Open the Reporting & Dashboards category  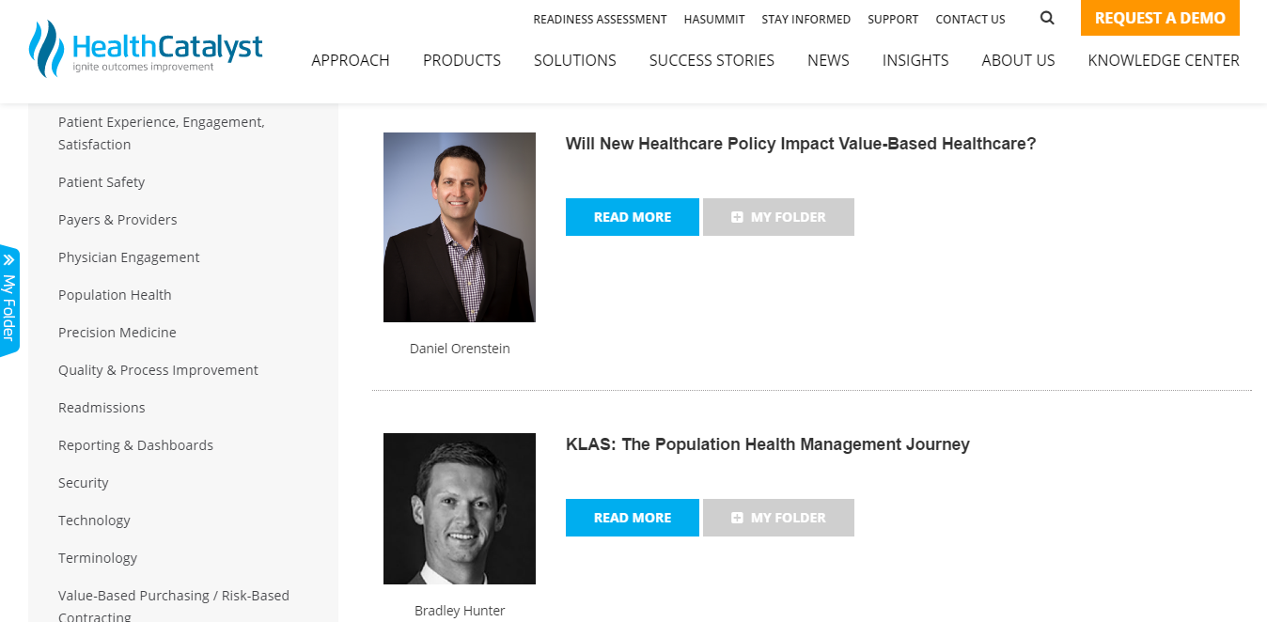(x=135, y=445)
